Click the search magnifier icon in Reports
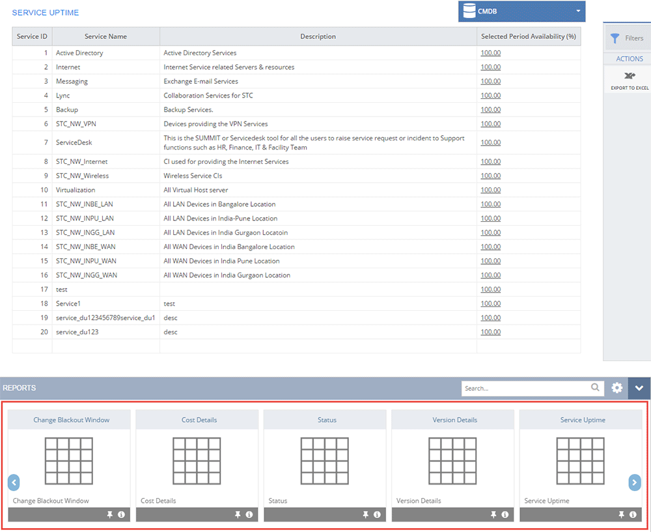This screenshot has width=651, height=532. [595, 387]
